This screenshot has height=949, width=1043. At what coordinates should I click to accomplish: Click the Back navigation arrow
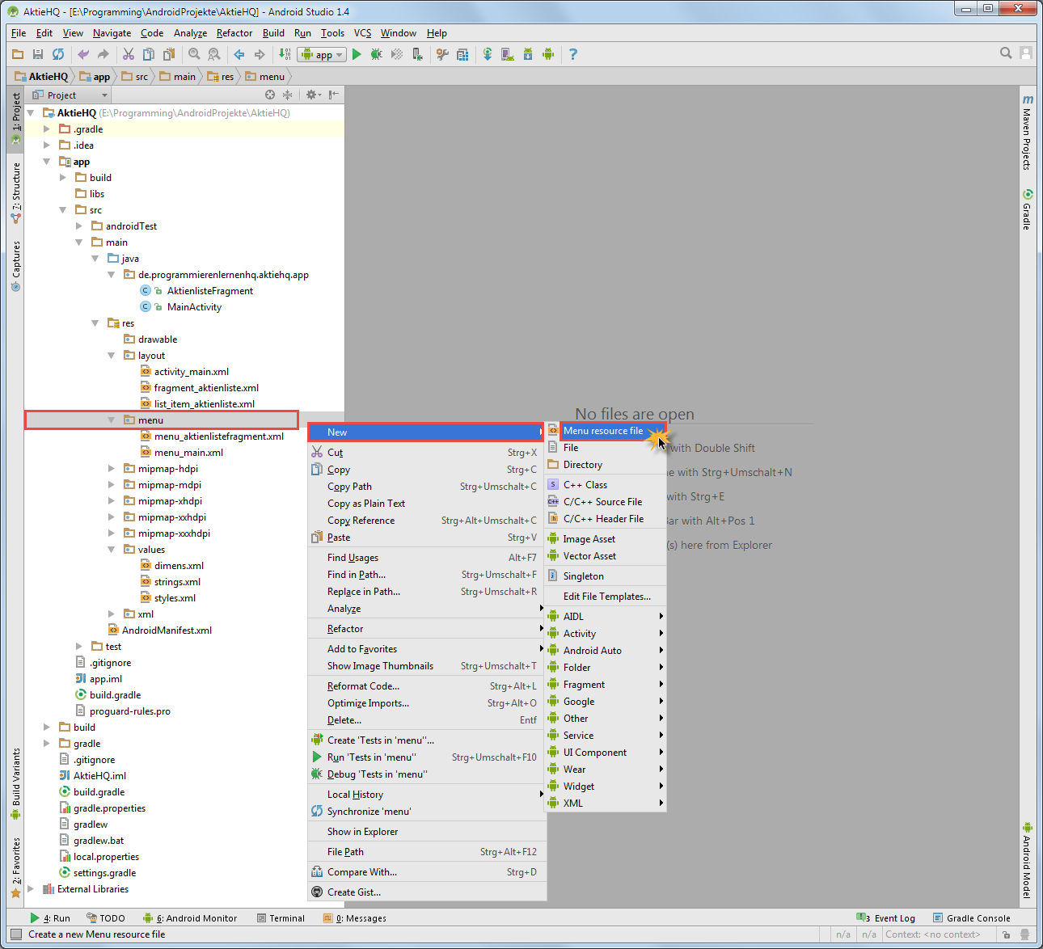239,54
